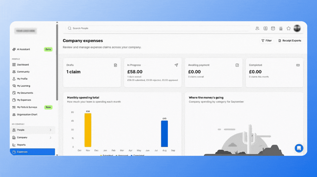Click the £58.00 In Progress amount
317x177 pixels.
[x=135, y=72]
